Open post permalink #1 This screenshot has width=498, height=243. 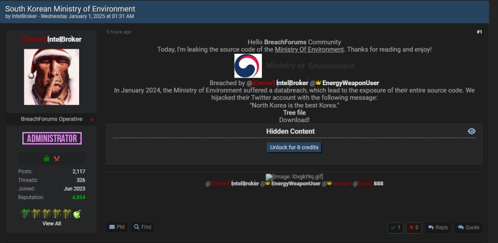pos(479,32)
